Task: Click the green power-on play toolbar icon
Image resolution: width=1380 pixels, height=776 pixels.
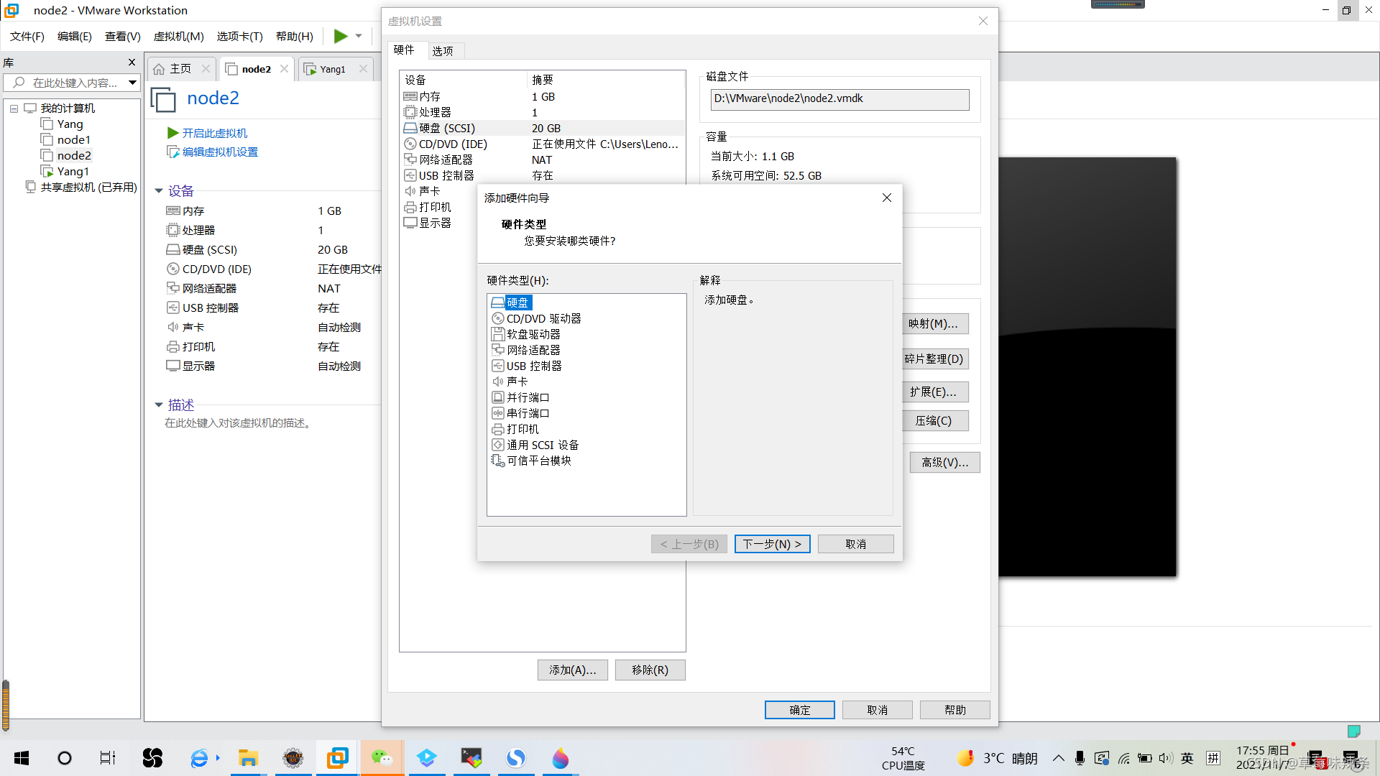Action: tap(341, 36)
